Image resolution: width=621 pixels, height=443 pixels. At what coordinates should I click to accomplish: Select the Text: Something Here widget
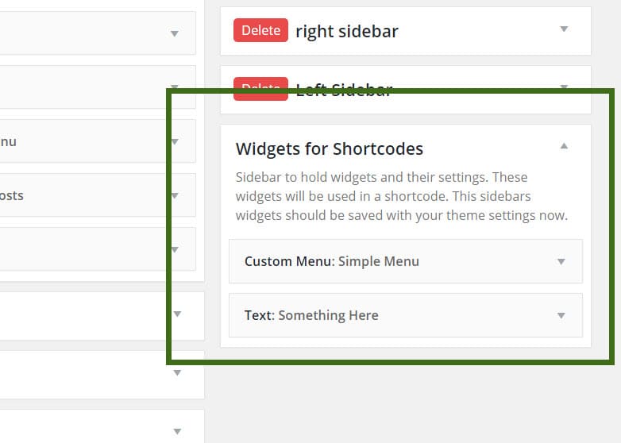click(406, 315)
